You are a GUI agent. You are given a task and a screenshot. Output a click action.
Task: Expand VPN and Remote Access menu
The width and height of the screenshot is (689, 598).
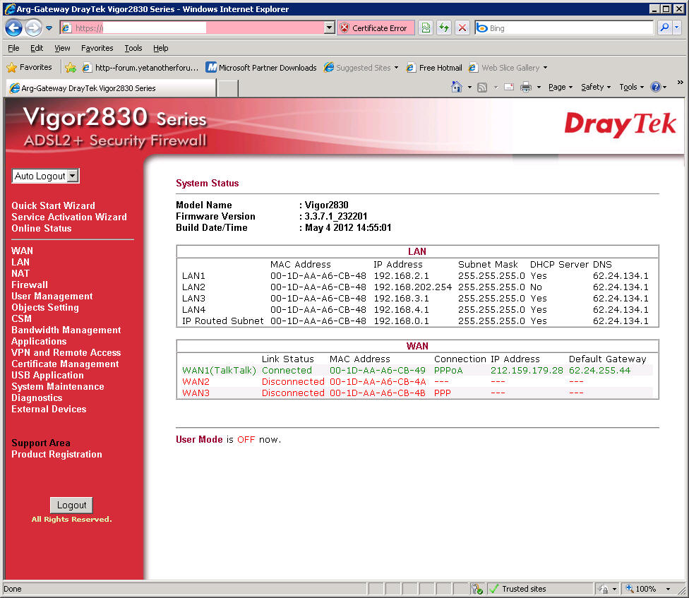[66, 352]
